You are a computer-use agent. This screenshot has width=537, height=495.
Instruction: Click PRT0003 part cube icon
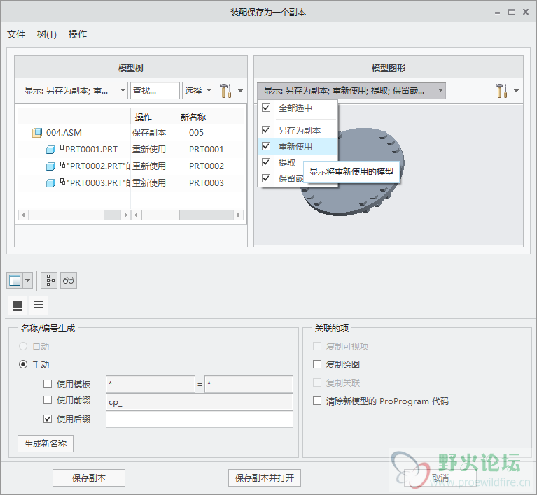50,183
